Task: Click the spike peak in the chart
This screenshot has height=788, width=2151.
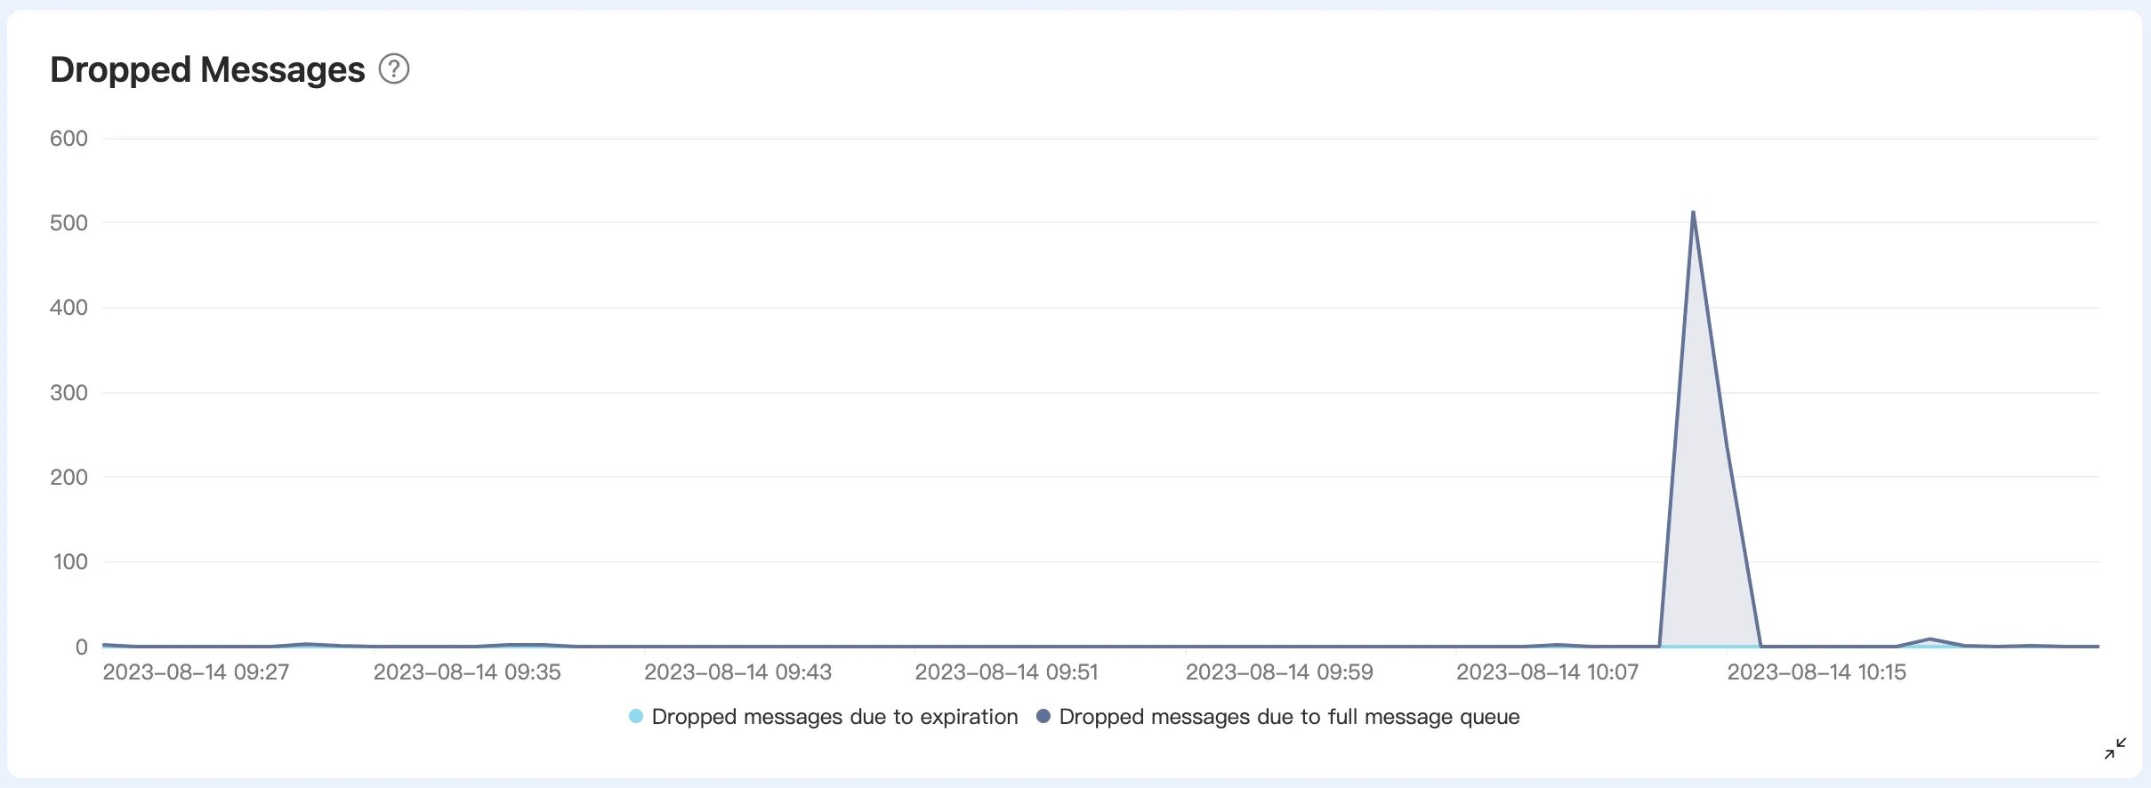Action: (1694, 212)
